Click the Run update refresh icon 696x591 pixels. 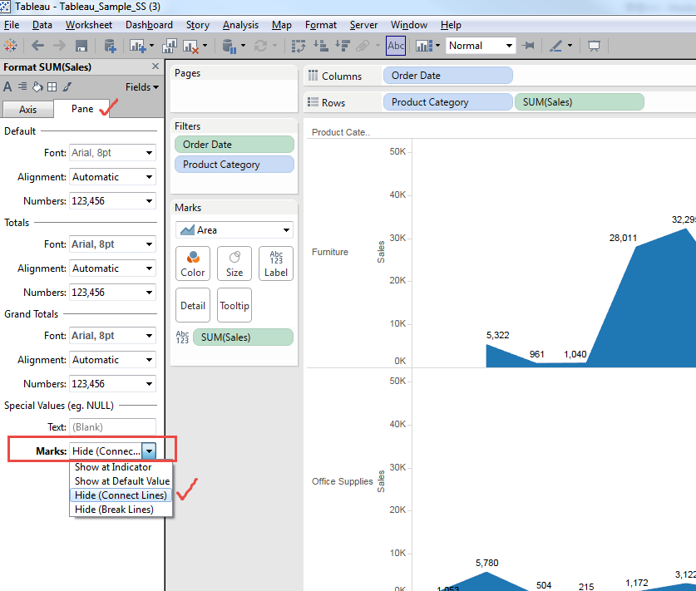pyautogui.click(x=260, y=46)
